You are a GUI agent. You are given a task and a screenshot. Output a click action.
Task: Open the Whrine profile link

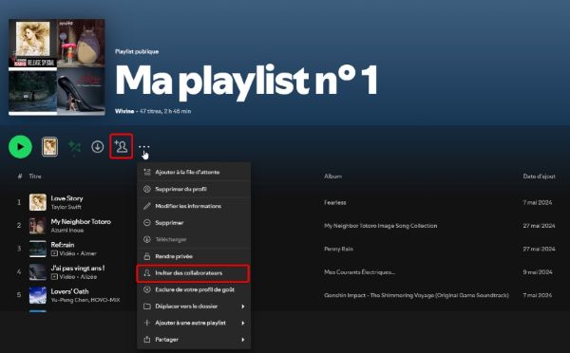124,111
